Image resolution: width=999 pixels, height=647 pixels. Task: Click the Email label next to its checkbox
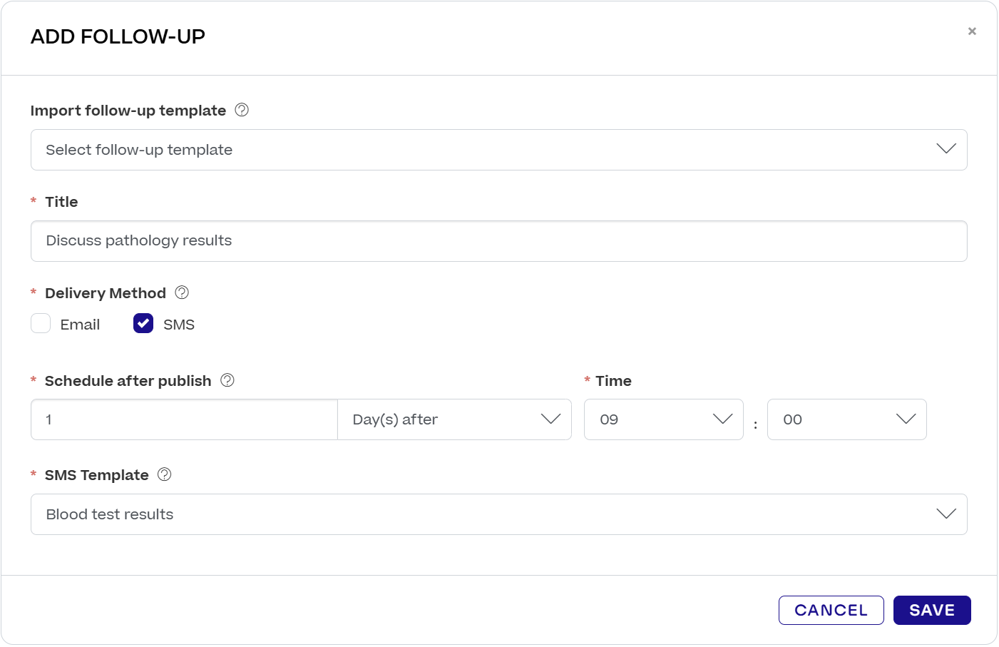81,324
